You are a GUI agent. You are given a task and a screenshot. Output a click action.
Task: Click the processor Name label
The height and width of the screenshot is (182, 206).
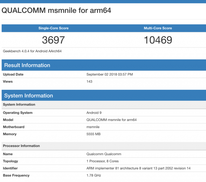click(x=8, y=154)
